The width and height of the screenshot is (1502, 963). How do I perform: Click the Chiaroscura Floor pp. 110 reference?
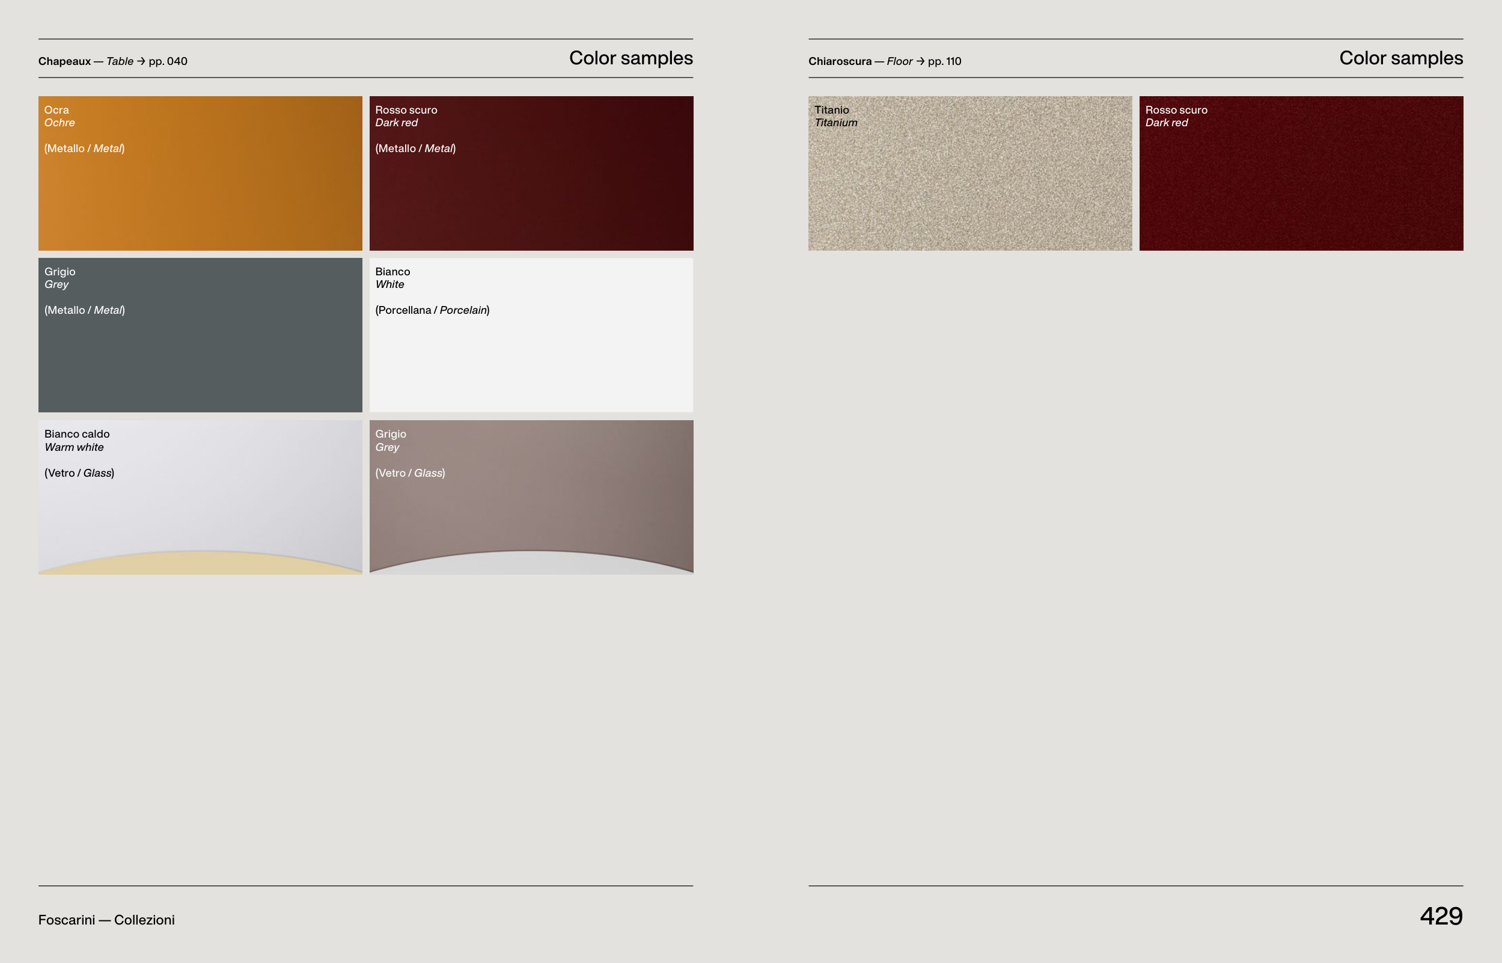click(x=885, y=61)
